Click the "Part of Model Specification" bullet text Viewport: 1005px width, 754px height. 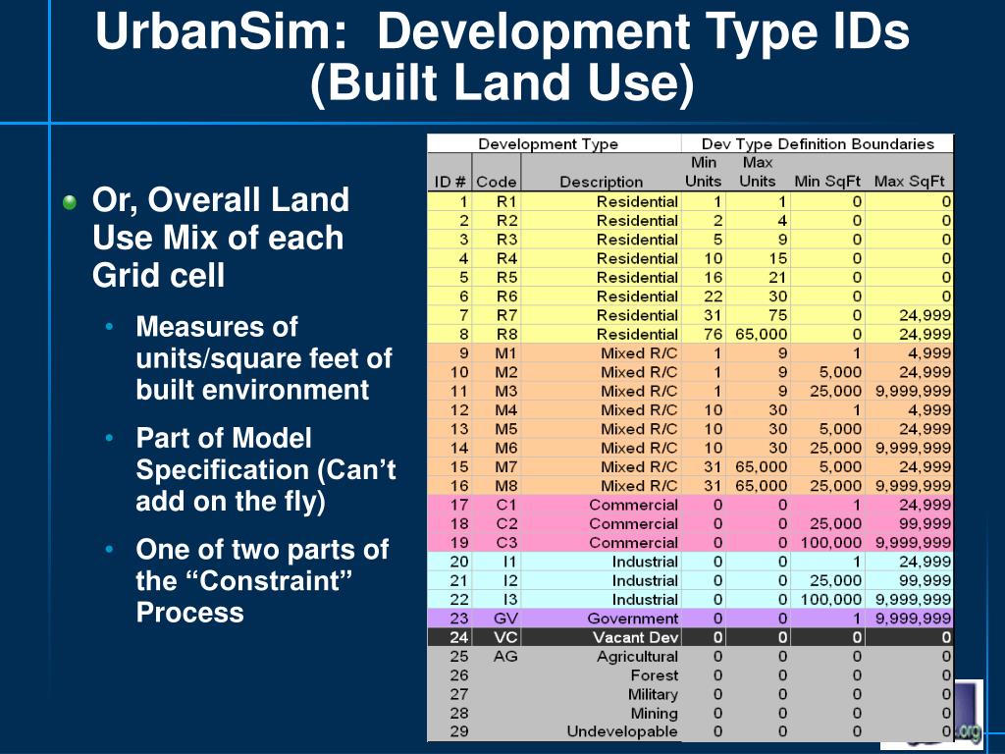pyautogui.click(x=265, y=469)
